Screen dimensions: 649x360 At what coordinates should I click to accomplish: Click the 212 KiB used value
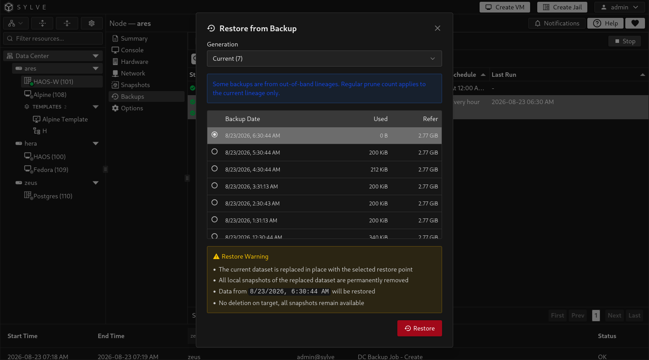tap(379, 170)
